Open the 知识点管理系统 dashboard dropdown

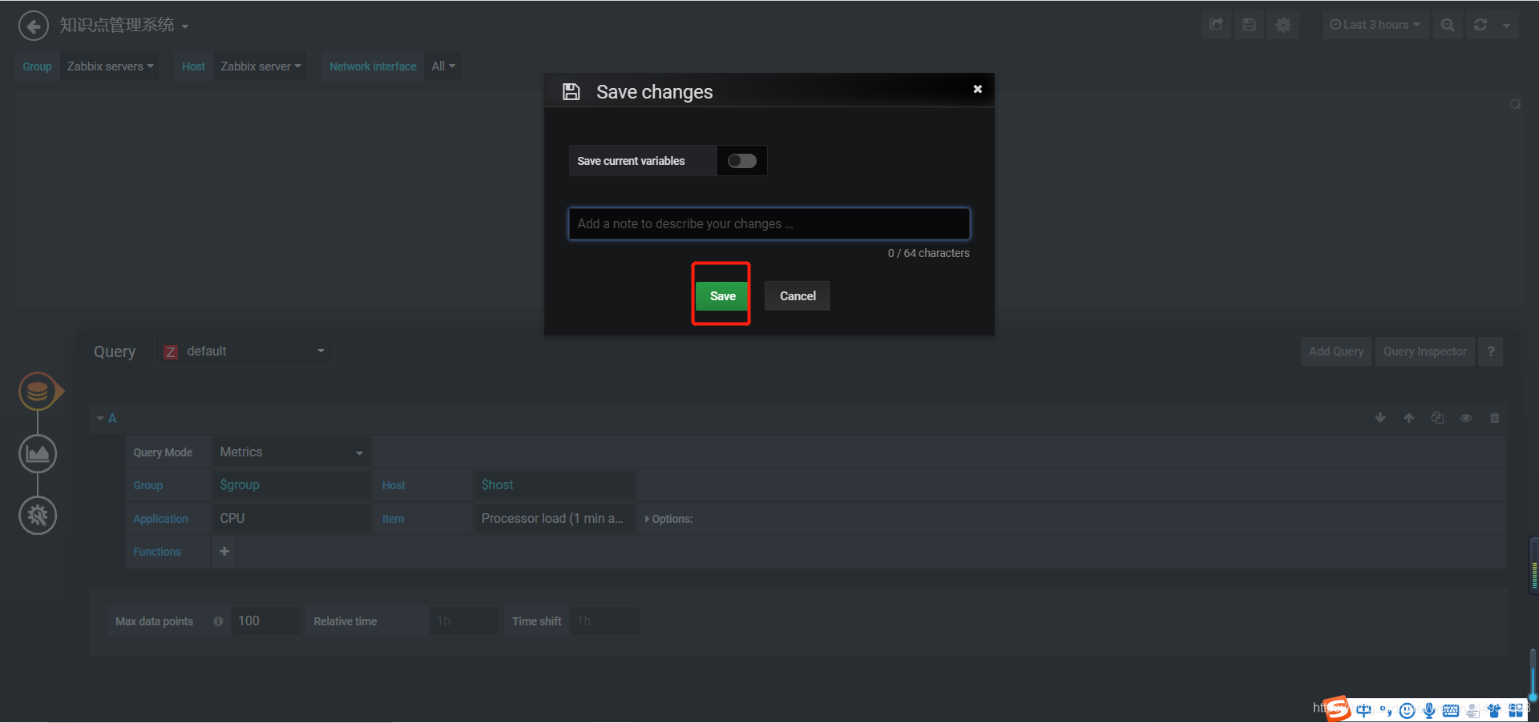pos(124,26)
